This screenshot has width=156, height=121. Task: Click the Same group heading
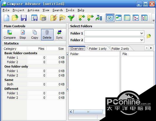[9, 80]
